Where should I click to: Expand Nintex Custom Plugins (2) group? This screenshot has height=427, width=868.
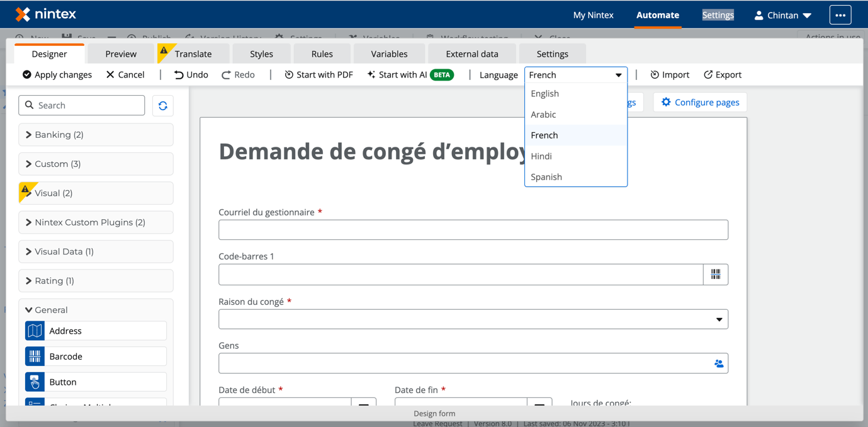(96, 222)
